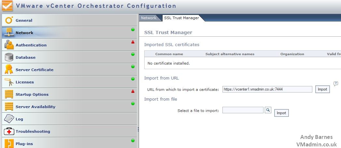Import certificate from selected file
Screen dimensions: 341x148
pyautogui.click(x=281, y=113)
